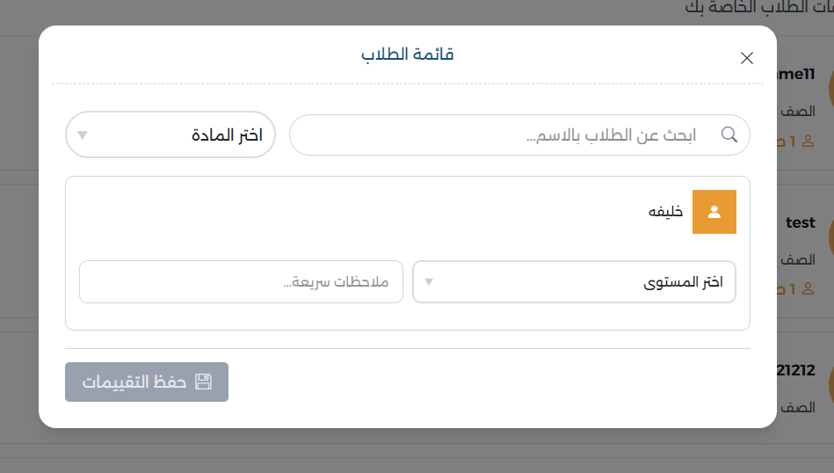Screen dimensions: 834x473
Task: Open the اختر المستوى level dropdown
Action: 574,282
